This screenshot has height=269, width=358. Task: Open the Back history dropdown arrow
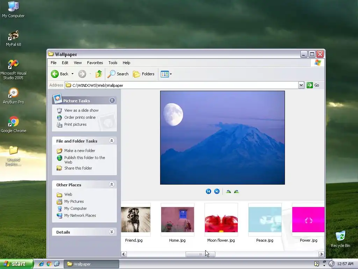click(72, 74)
